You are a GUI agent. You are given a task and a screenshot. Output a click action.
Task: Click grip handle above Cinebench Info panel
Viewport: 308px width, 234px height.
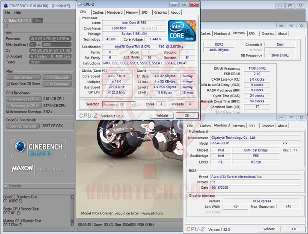6,26
